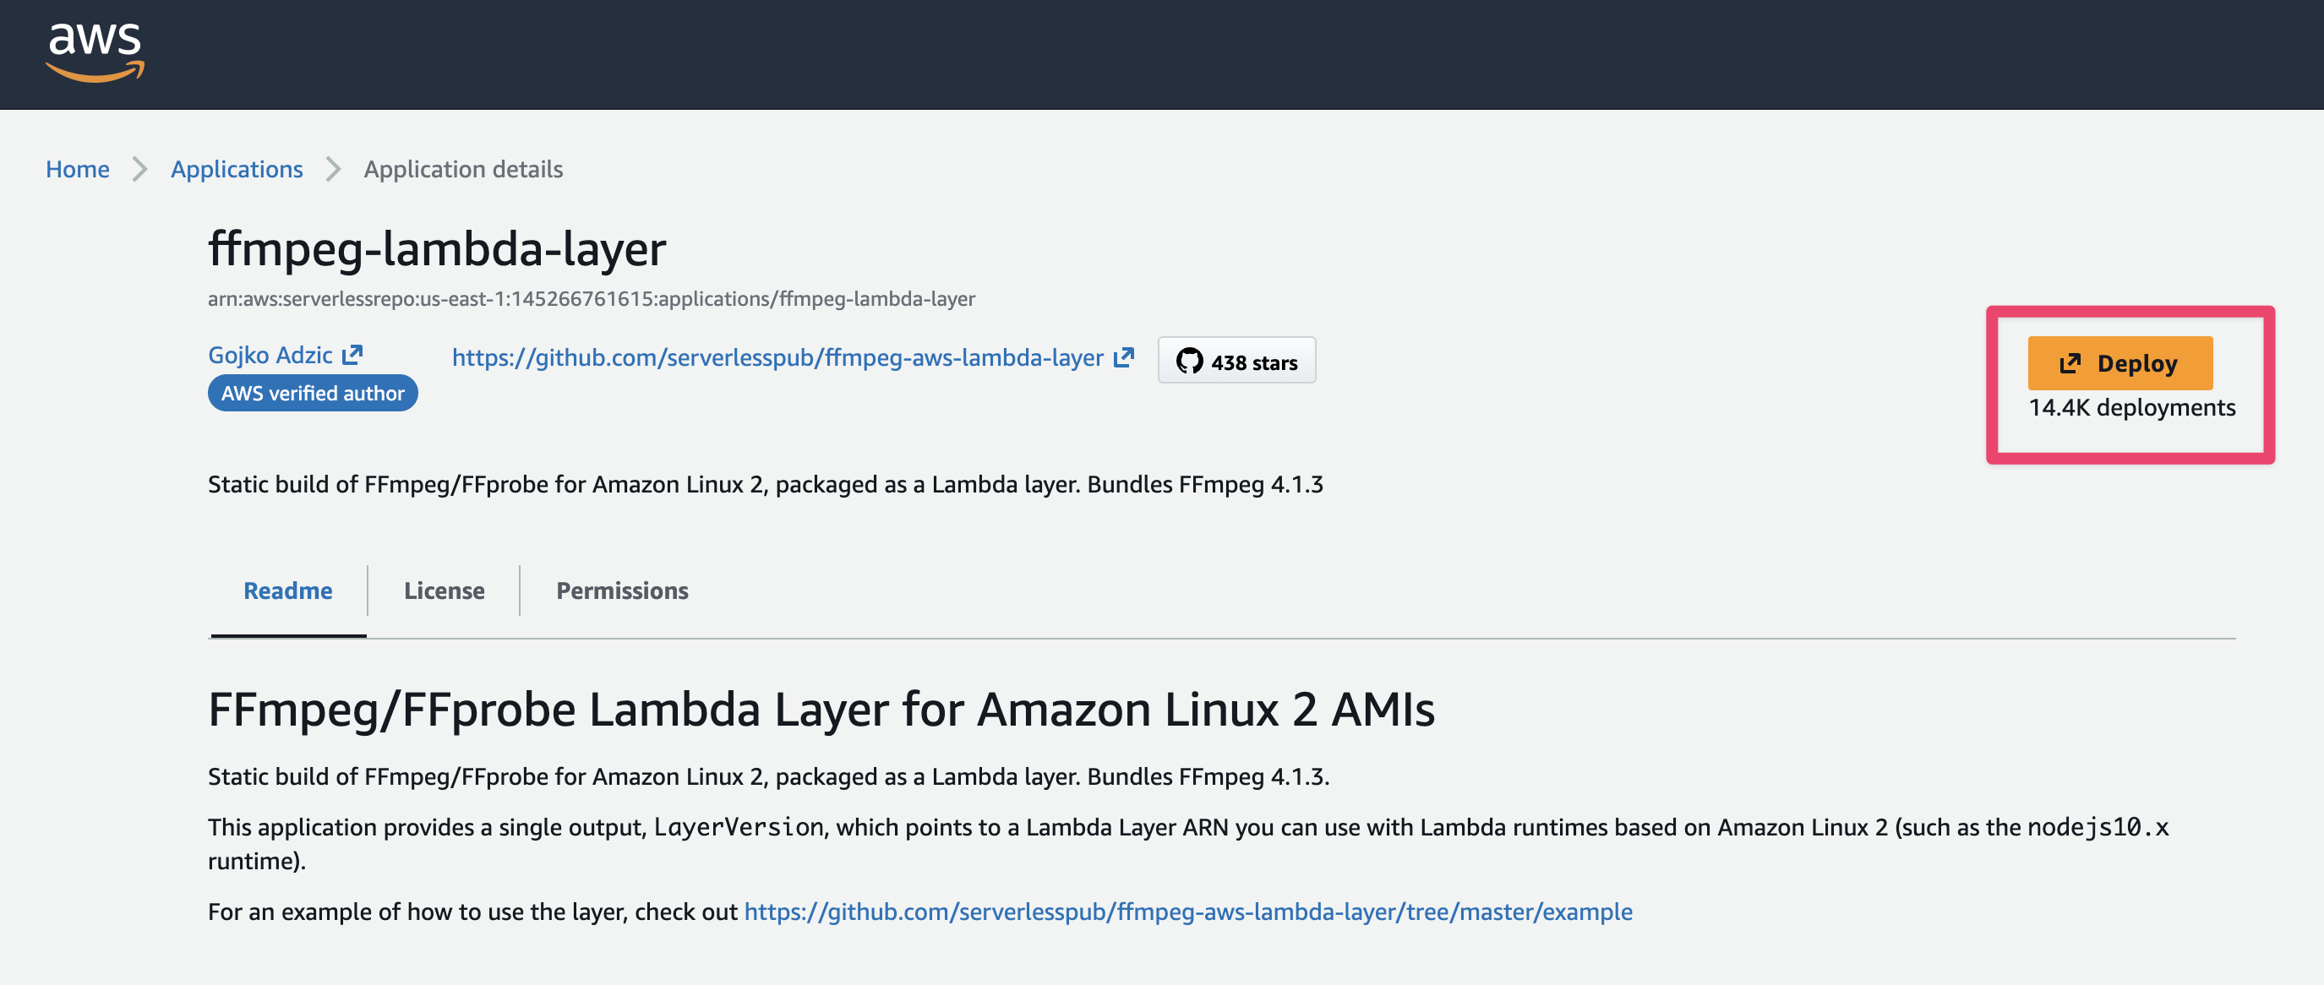Switch to the License tab
The image size is (2324, 985).
point(444,590)
